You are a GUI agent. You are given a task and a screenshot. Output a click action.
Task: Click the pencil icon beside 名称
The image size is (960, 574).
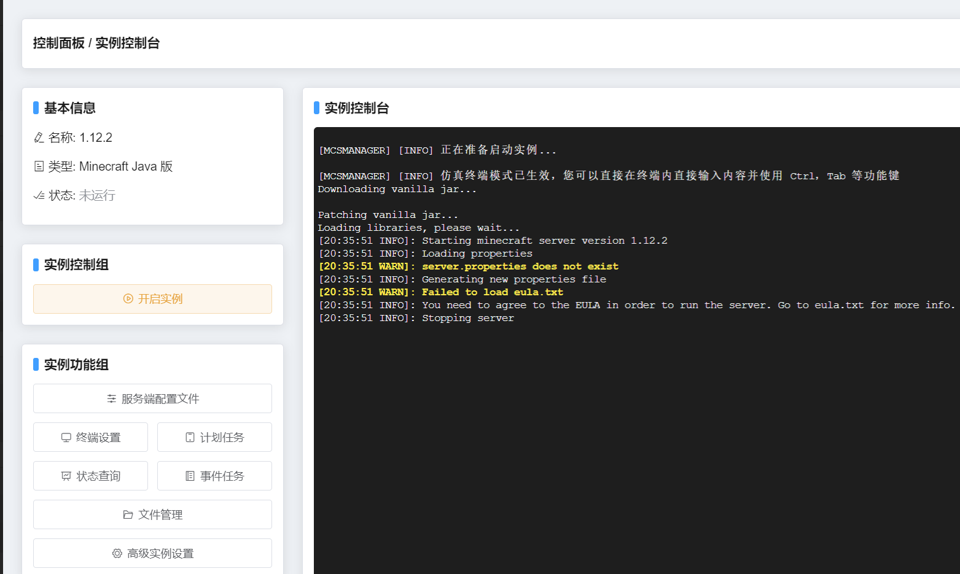[x=39, y=138]
